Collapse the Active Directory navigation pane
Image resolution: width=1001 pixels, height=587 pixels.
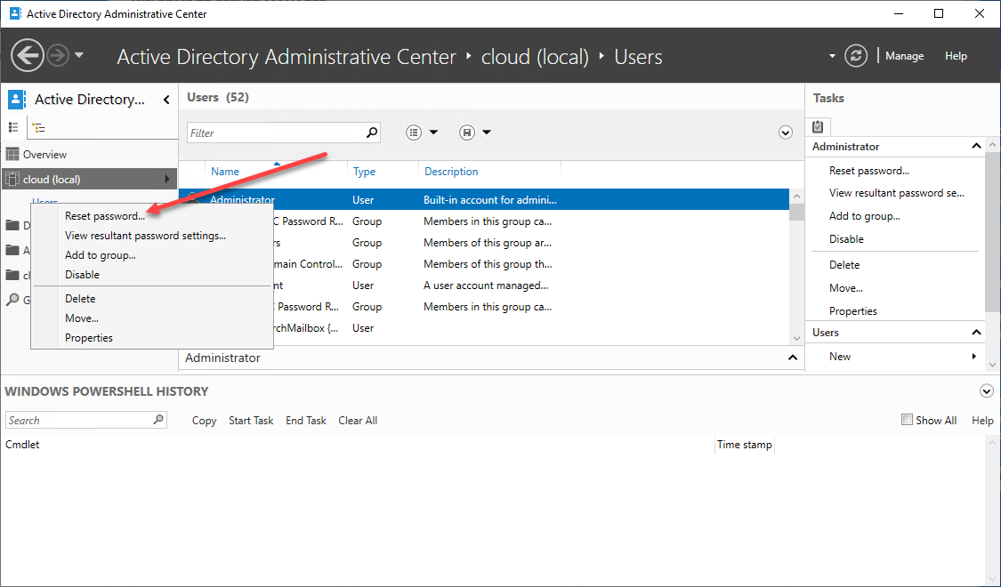pos(166,100)
